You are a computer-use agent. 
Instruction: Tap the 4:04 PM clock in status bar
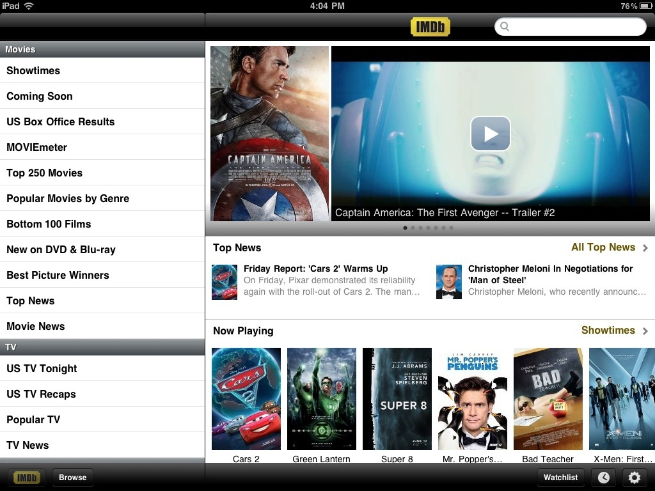pyautogui.click(x=327, y=6)
